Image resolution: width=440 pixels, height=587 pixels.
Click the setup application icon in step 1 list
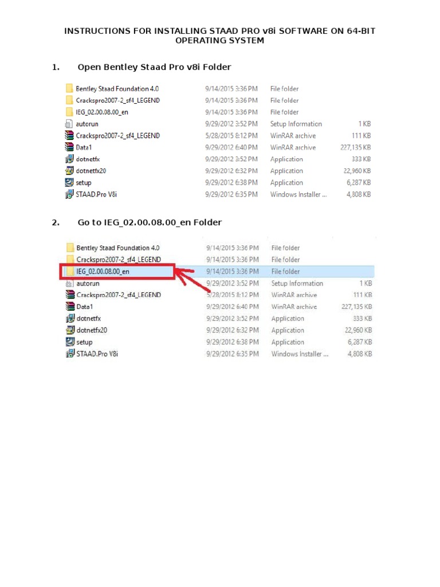(69, 182)
